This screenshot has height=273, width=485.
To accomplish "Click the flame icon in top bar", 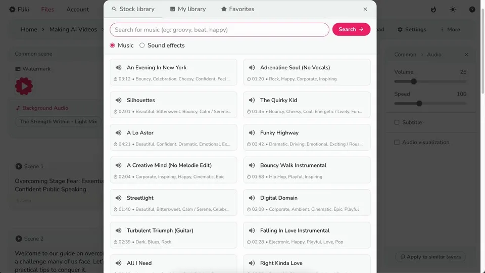I will tap(433, 9).
